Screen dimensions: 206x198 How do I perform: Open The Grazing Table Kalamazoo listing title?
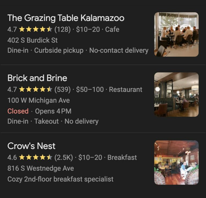[x=66, y=18]
